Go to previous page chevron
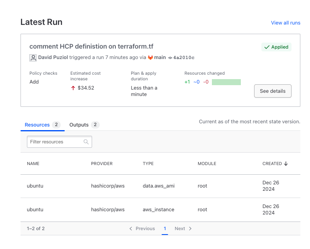This screenshot has height=249, width=310. click(131, 229)
